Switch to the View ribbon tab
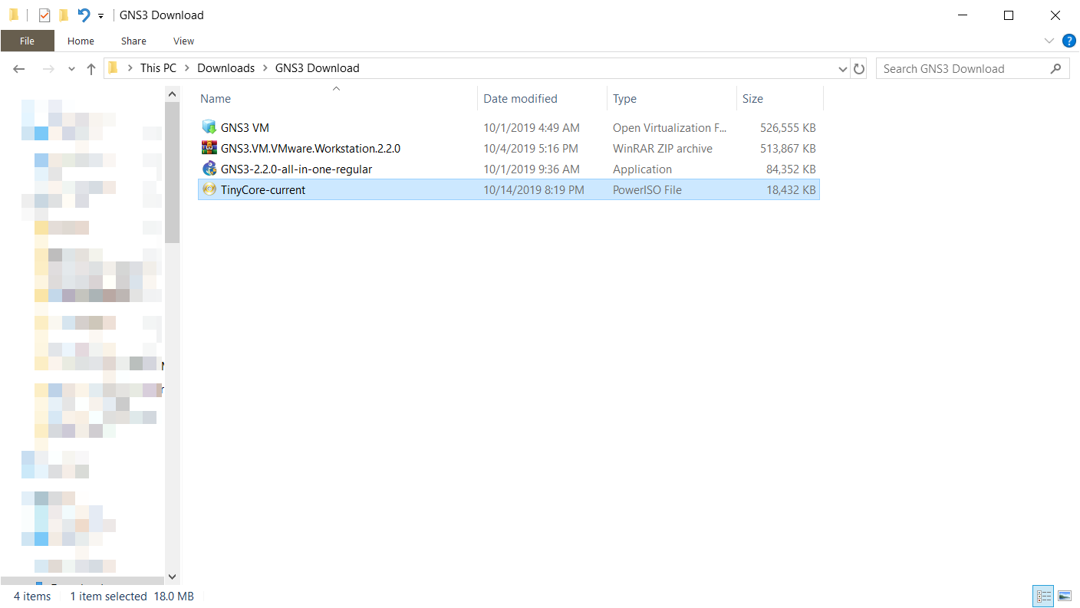 click(x=184, y=41)
